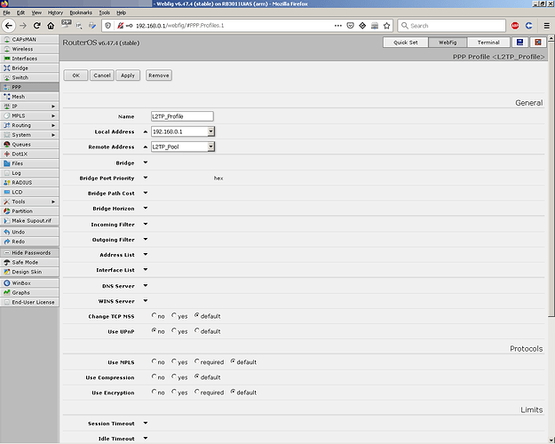Open Graphs in sidebar
This screenshot has width=555, height=444.
(x=29, y=293)
